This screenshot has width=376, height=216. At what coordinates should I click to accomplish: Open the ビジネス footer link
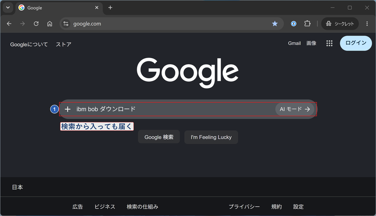[x=105, y=207]
